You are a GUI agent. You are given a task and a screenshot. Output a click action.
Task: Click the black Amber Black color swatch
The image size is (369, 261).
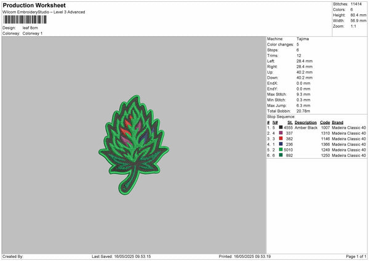point(281,127)
